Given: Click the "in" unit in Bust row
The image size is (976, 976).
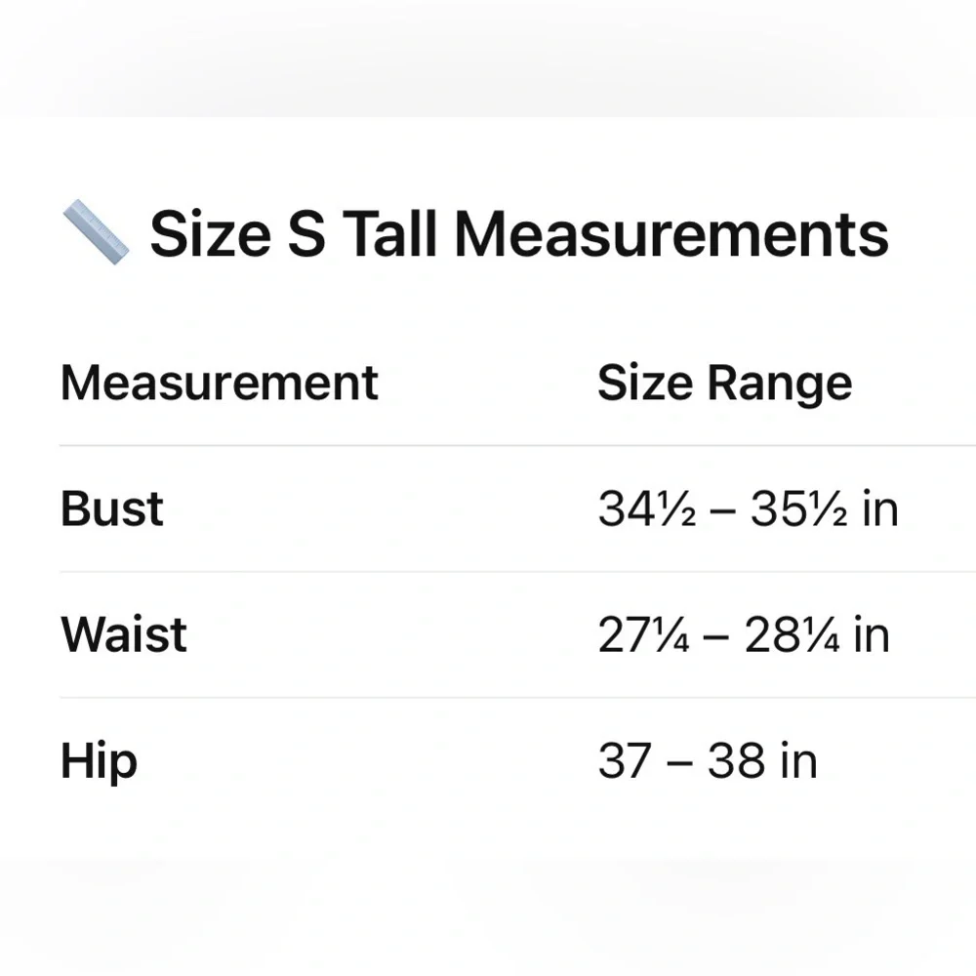Looking at the screenshot, I should pyautogui.click(x=879, y=509).
